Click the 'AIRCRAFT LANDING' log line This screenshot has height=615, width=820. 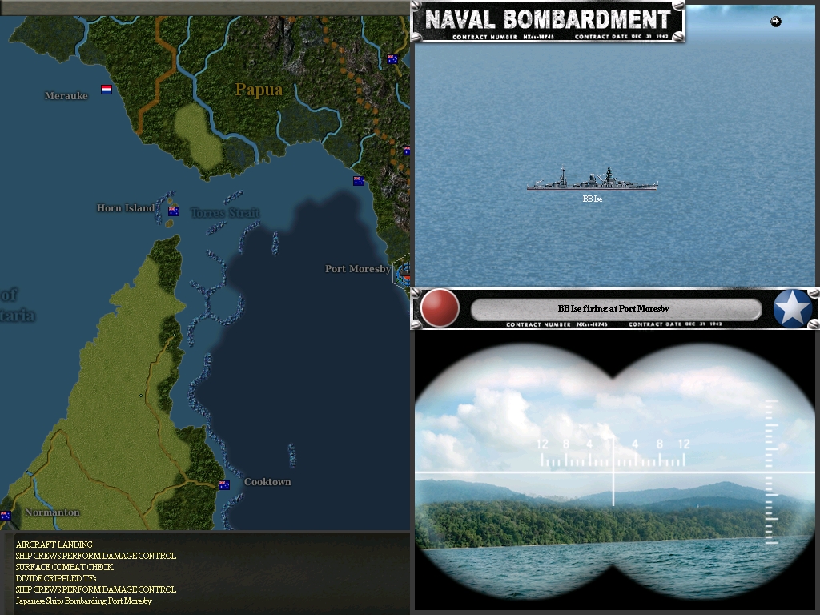coord(54,545)
